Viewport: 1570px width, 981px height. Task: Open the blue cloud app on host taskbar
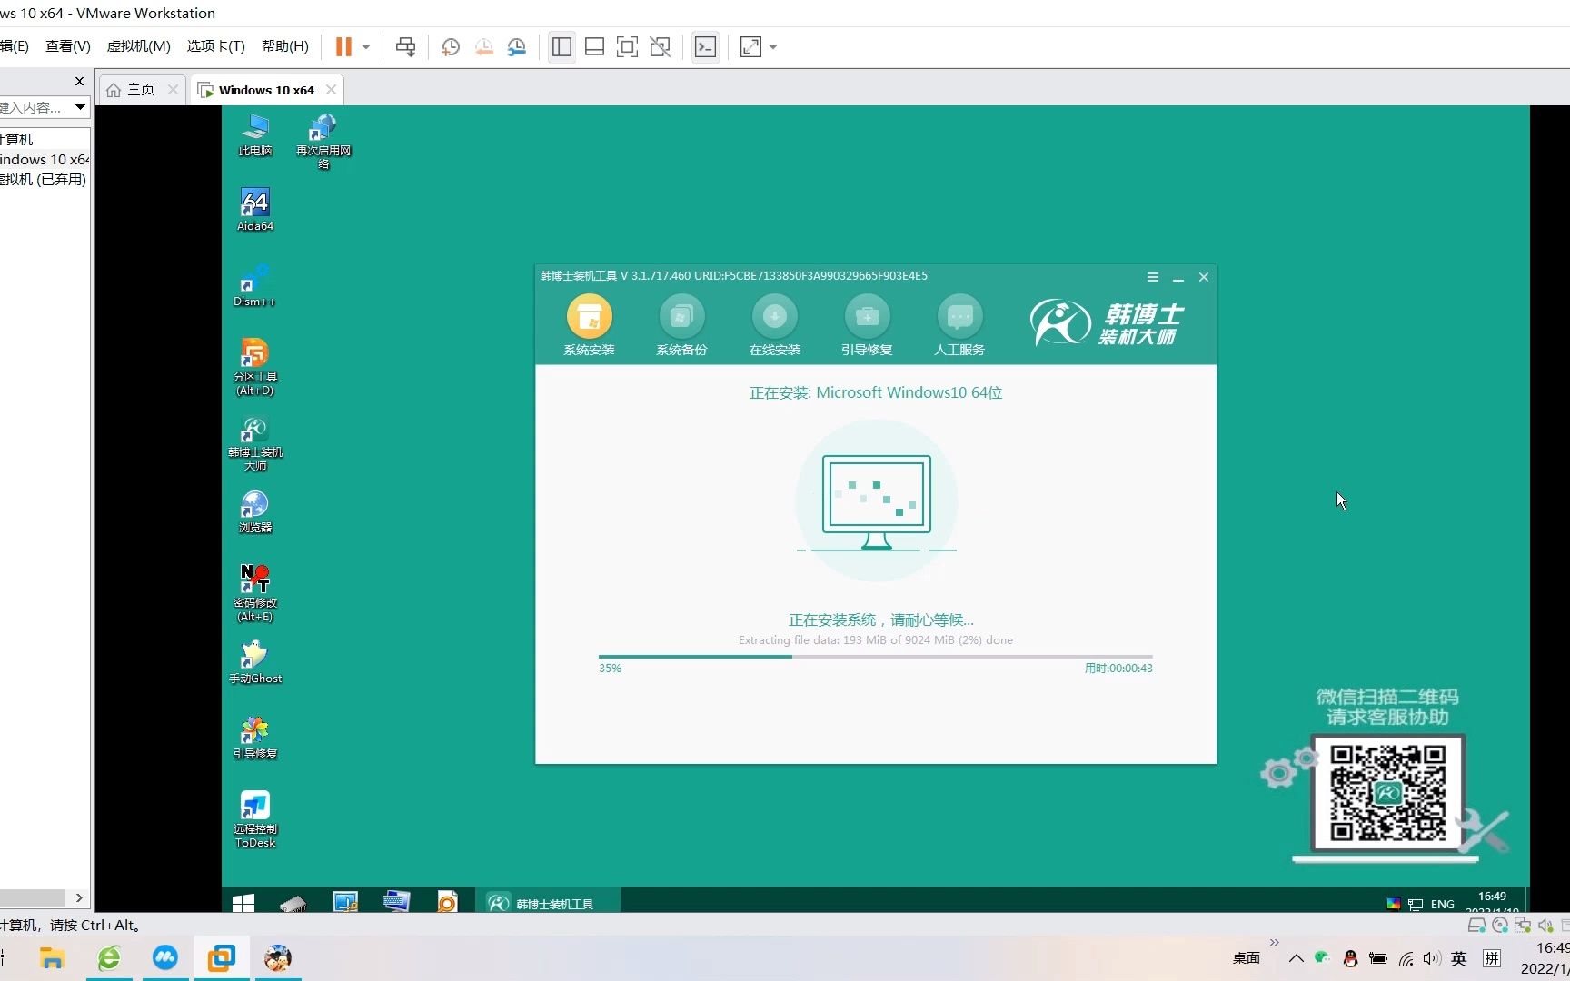(x=165, y=958)
